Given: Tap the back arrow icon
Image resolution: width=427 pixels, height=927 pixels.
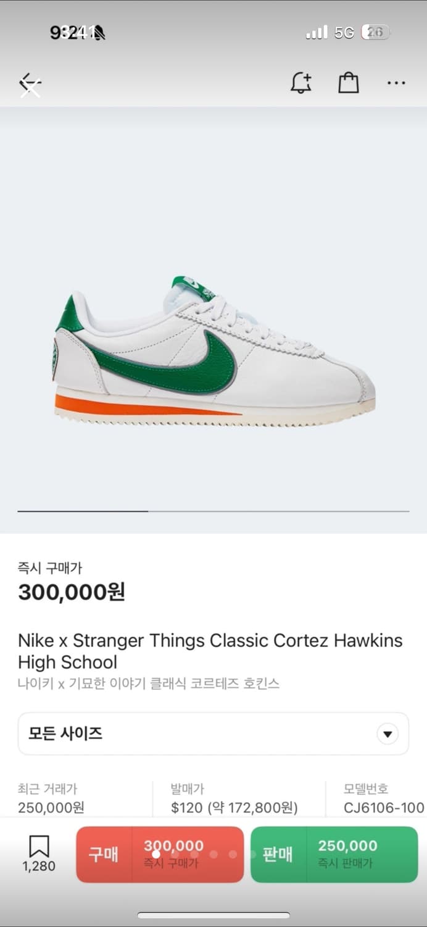Looking at the screenshot, I should pos(30,83).
